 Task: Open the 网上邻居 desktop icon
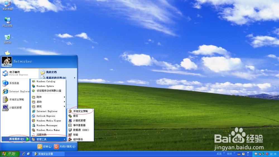(x=8, y=22)
